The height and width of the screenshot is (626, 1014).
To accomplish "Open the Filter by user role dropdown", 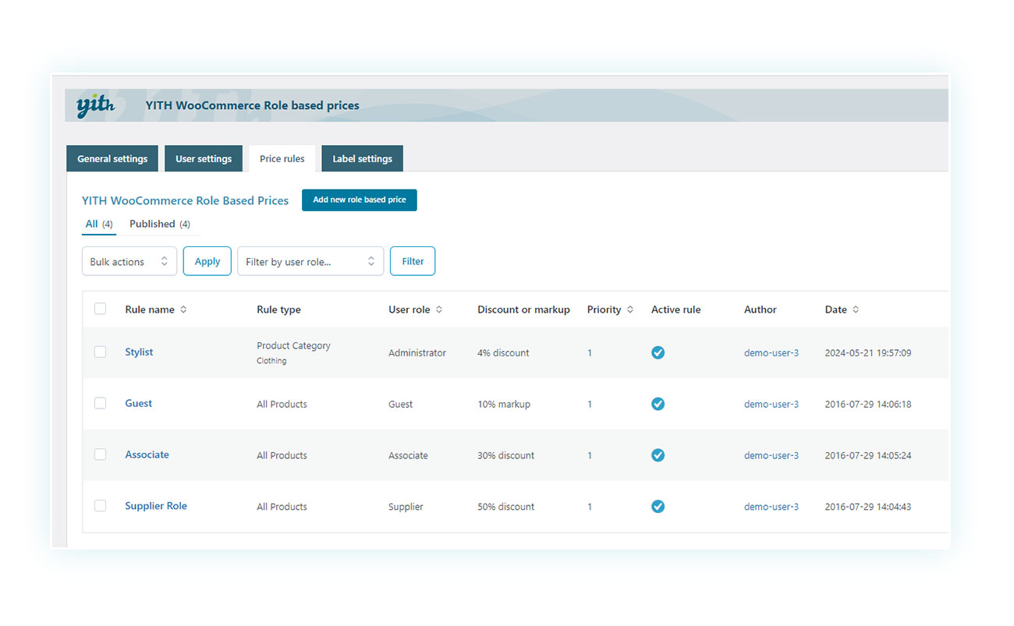I will click(x=310, y=261).
